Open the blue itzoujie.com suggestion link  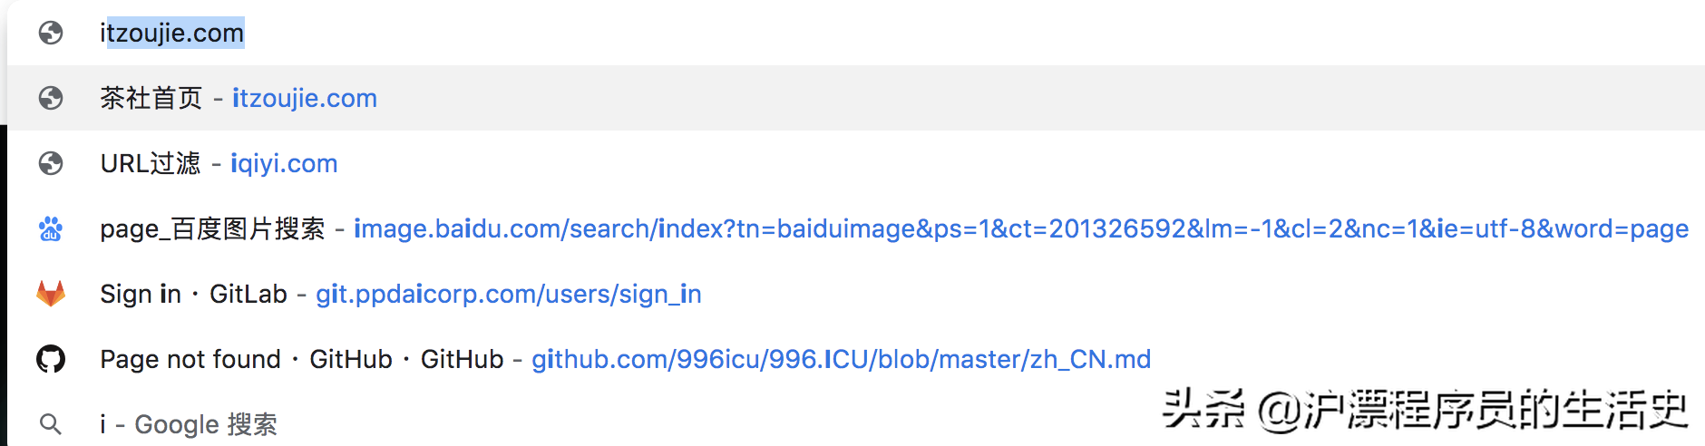point(305,98)
